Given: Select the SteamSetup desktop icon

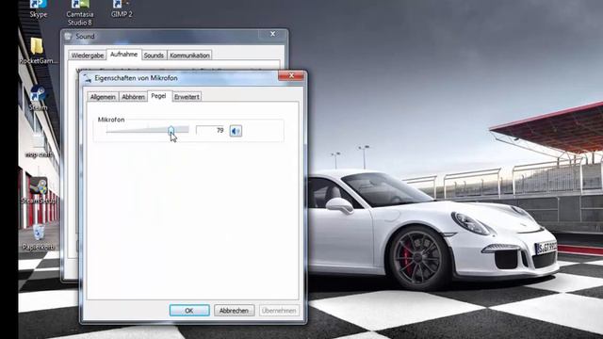Looking at the screenshot, I should (x=38, y=190).
